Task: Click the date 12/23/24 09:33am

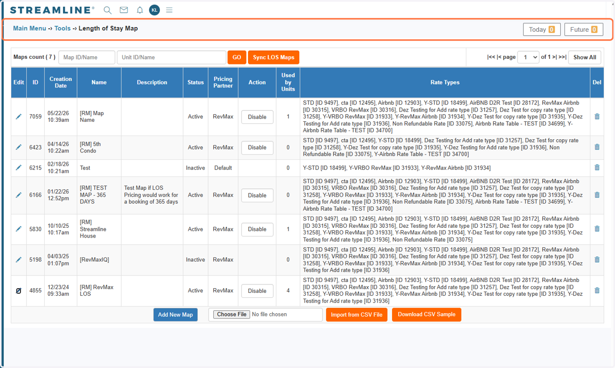Action: [x=58, y=291]
